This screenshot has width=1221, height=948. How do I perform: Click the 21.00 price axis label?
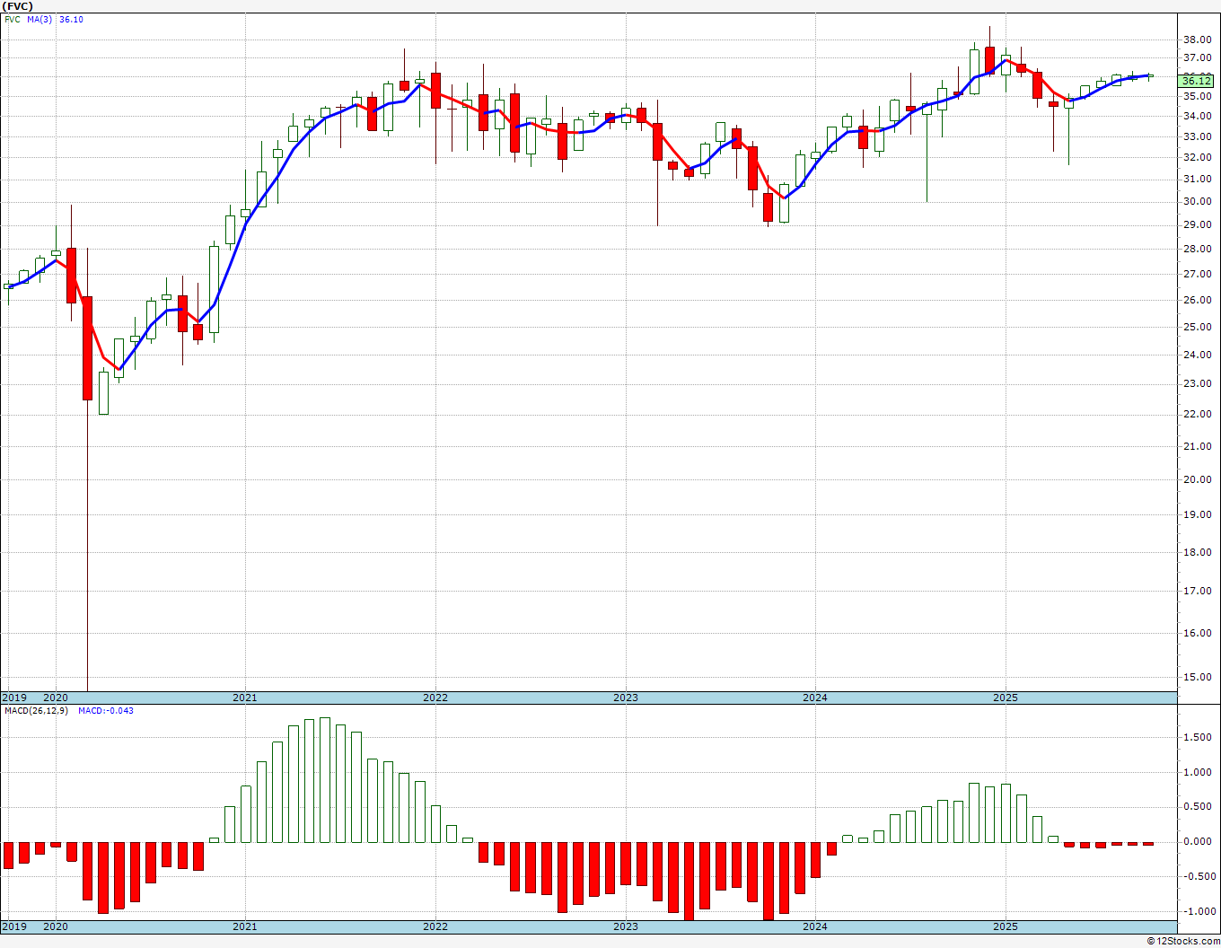click(x=1197, y=446)
